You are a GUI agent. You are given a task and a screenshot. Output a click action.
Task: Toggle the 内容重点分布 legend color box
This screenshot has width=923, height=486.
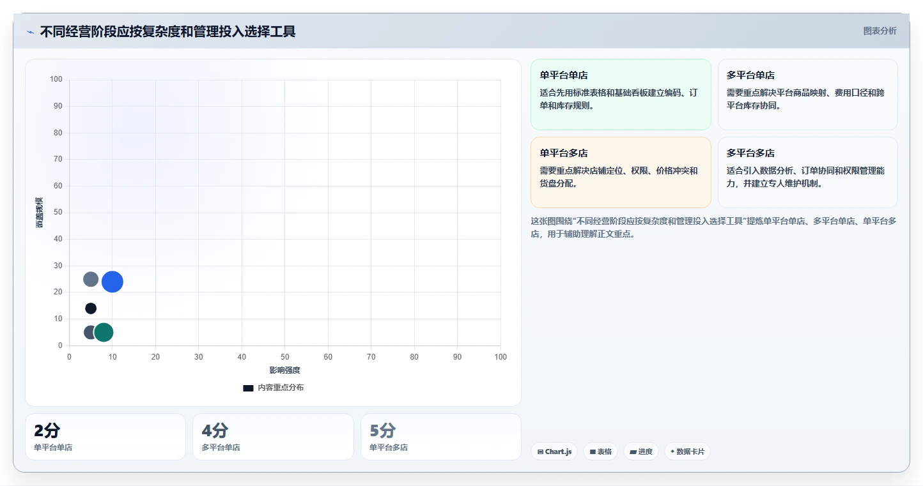click(x=248, y=388)
